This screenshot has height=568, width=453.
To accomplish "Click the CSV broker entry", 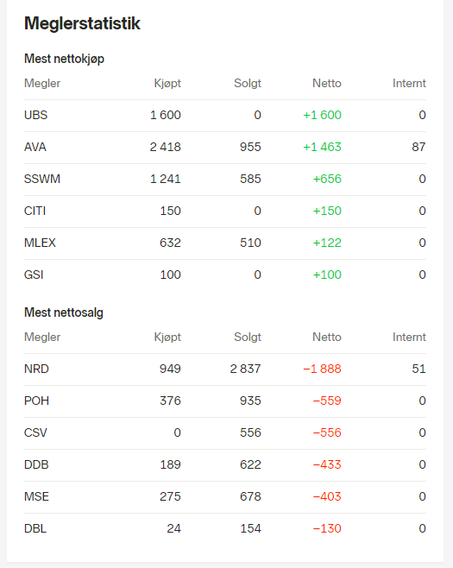I will click(x=35, y=432).
